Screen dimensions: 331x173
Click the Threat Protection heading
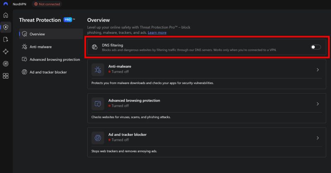coord(40,20)
